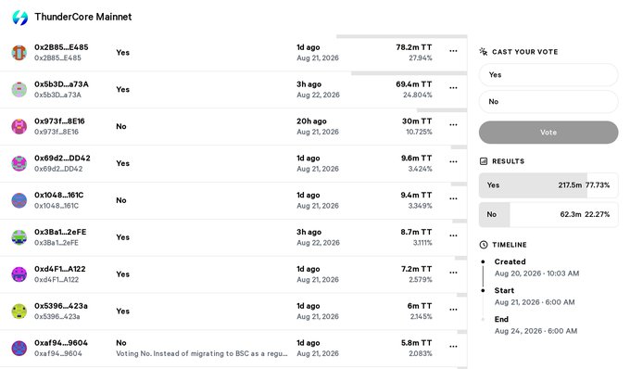
Task: Open more options for the 0x973f...8E16 vote
Action: click(453, 125)
